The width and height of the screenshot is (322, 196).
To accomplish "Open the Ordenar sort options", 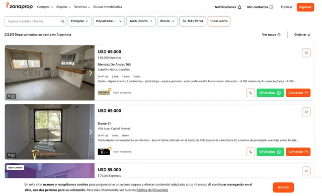I will point(302,35).
